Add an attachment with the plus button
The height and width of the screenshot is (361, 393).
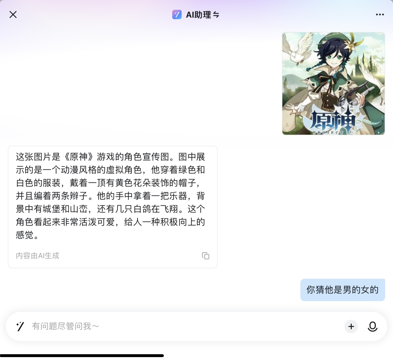(x=351, y=326)
